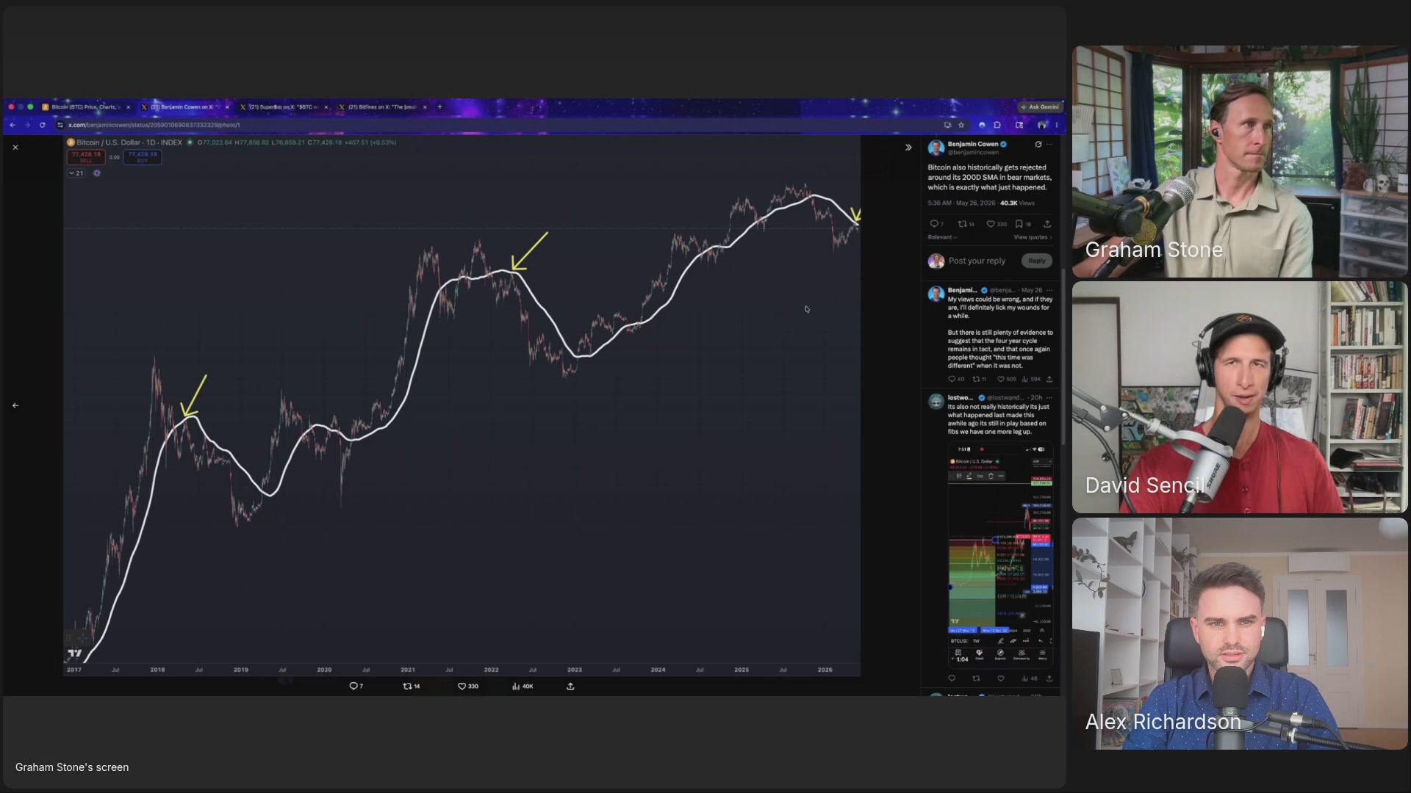Image resolution: width=1411 pixels, height=793 pixels.
Task: Click reply bubble with 40 on Benjamin's follow-up
Action: click(952, 380)
